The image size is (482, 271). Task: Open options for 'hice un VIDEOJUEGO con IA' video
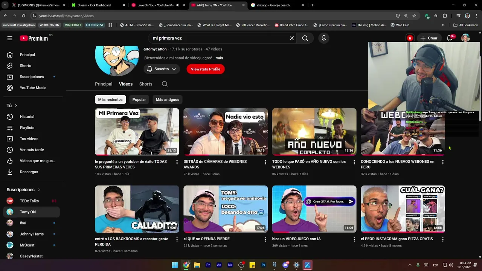354,239
